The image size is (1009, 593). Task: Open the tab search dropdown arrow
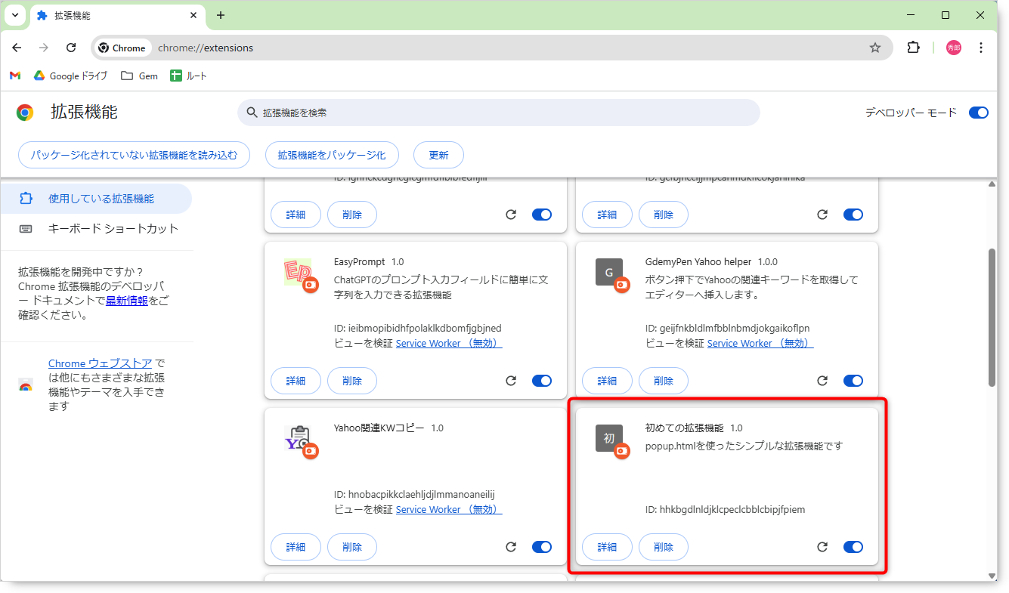[14, 15]
